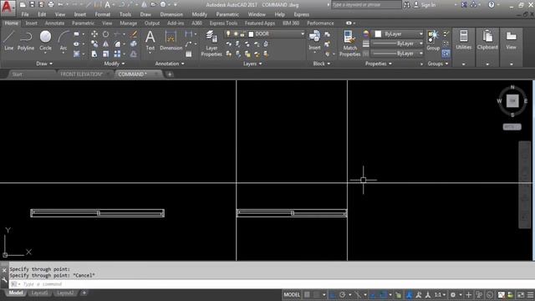
Task: Click the Stretch tool icon
Action: coord(94,54)
